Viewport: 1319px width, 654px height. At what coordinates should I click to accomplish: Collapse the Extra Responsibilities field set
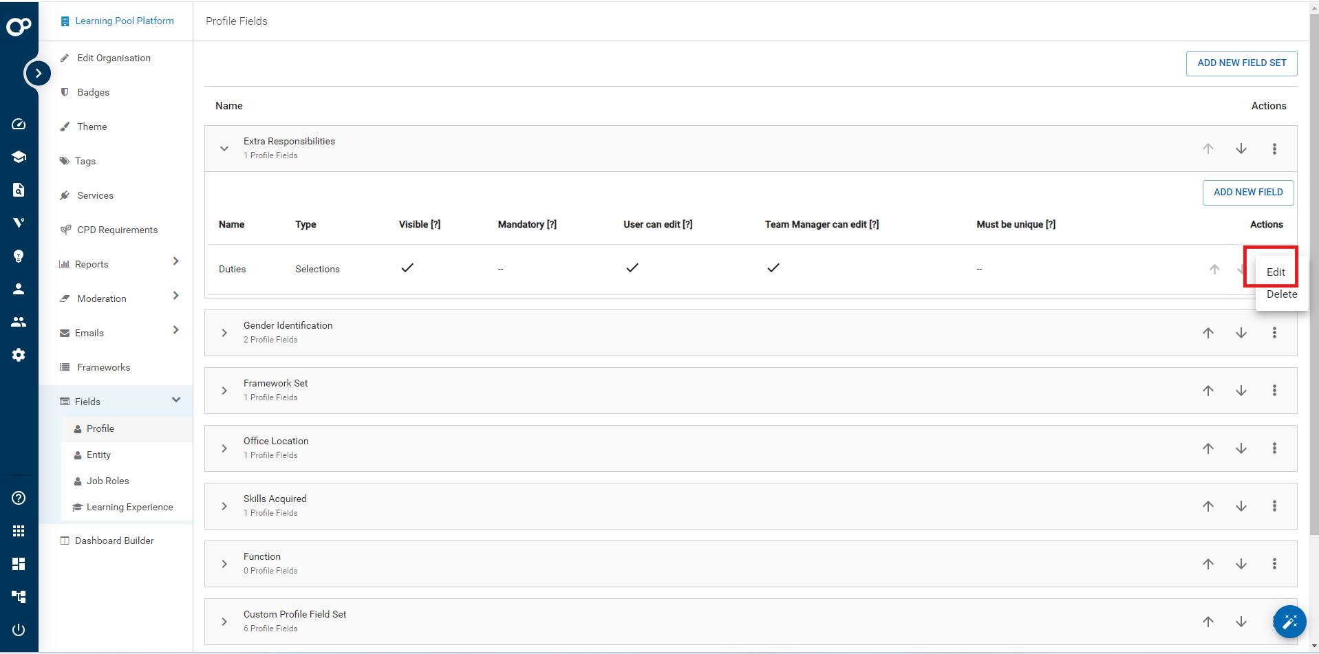pyautogui.click(x=224, y=149)
